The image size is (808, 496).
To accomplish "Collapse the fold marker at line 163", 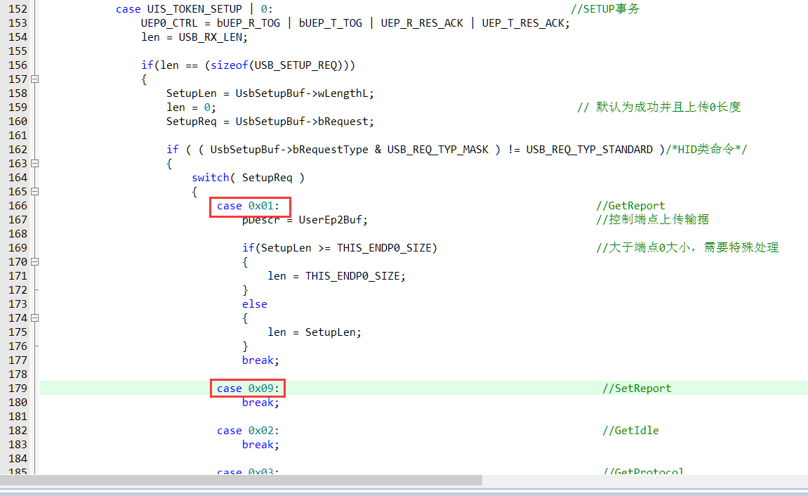I will (35, 164).
